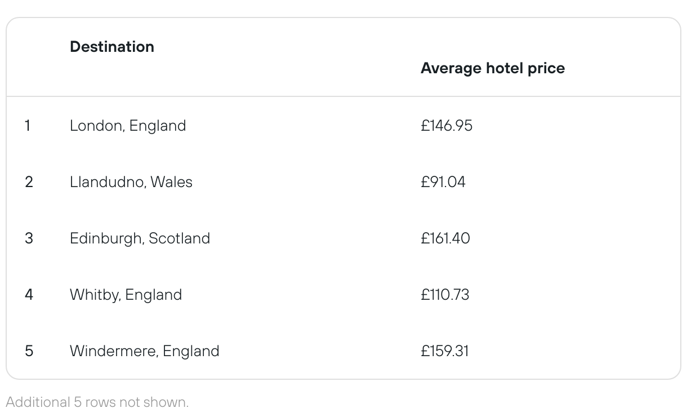Image resolution: width=687 pixels, height=417 pixels.
Task: Click 'Additional 5 rows not shown' note
Action: tap(97, 402)
